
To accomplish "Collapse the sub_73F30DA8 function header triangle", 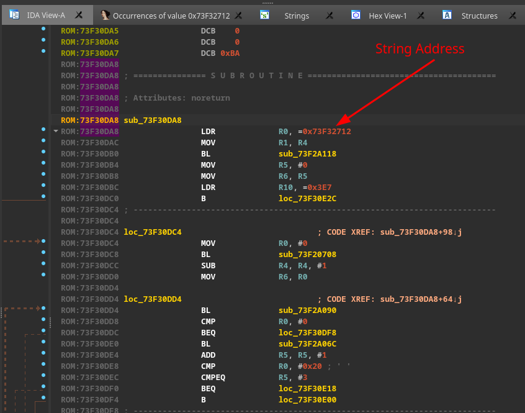I will click(x=55, y=131).
